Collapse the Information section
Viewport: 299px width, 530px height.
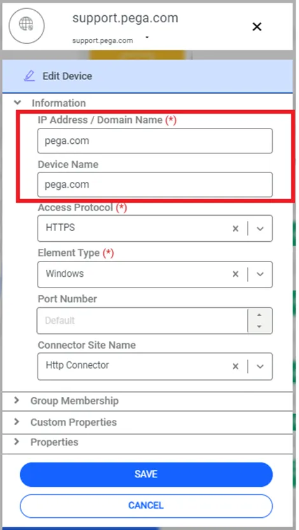[18, 102]
